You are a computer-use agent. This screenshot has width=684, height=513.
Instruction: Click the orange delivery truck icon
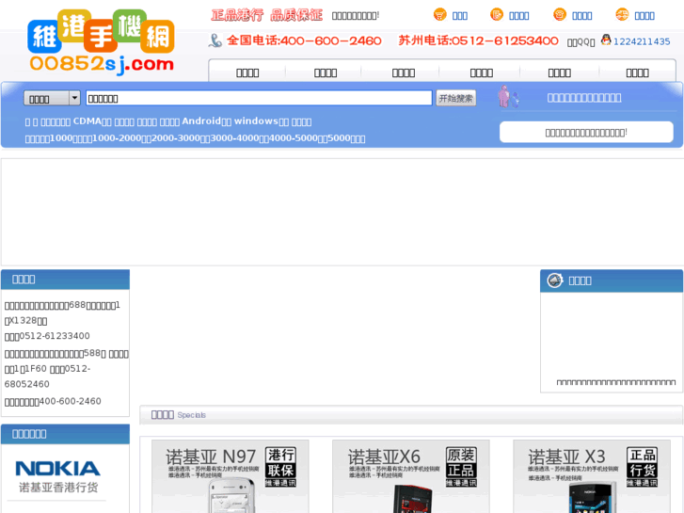click(622, 14)
